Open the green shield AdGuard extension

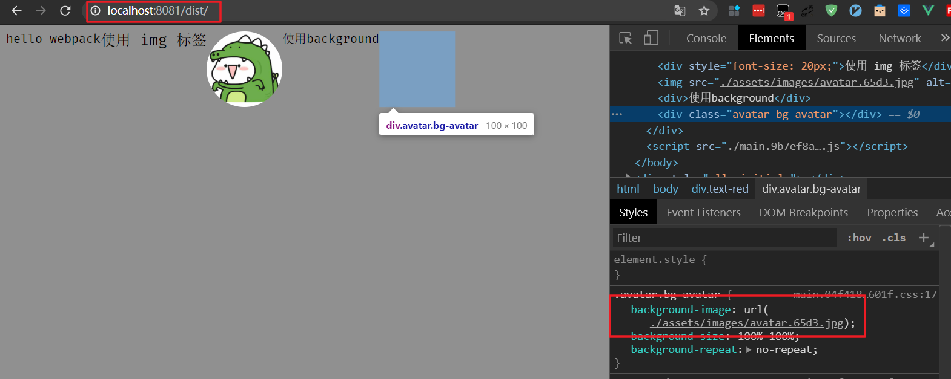pos(831,11)
